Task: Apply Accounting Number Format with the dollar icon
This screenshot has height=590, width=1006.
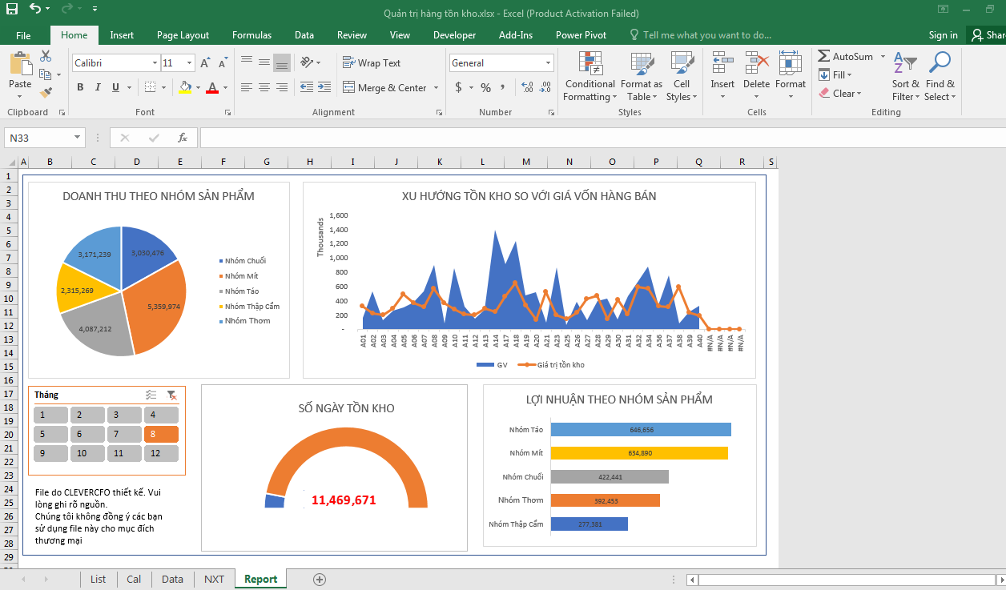Action: pos(458,87)
